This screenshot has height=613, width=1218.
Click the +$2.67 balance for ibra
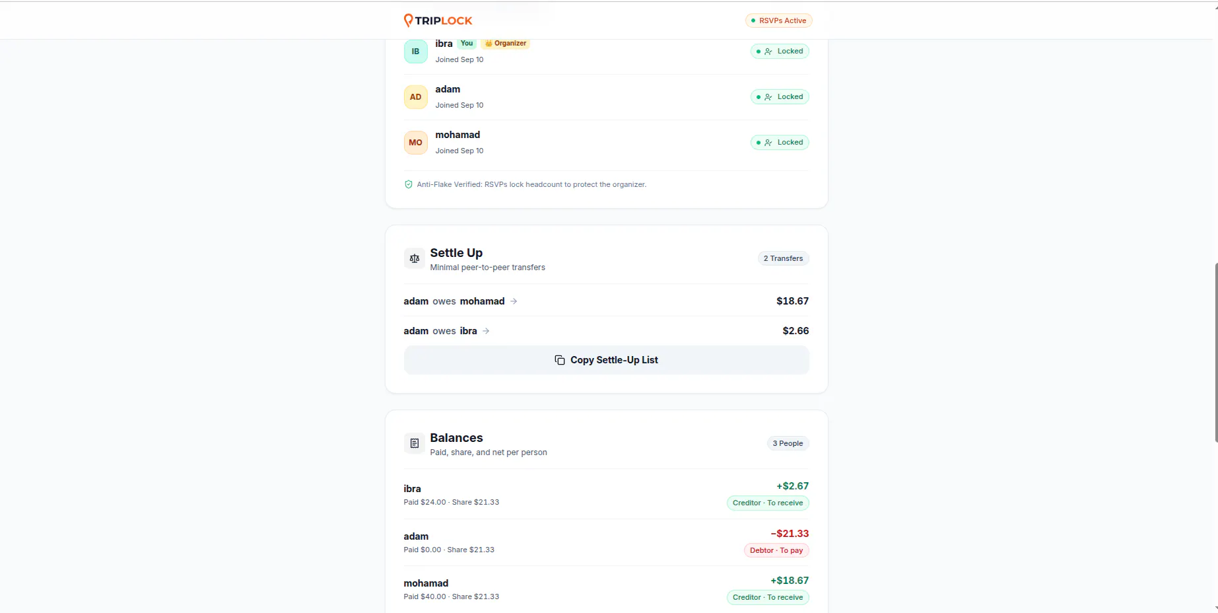[792, 486]
